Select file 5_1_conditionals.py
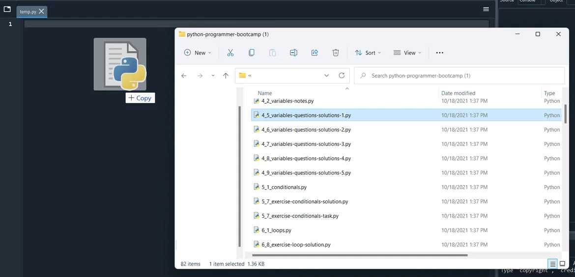The height and width of the screenshot is (277, 575). pyautogui.click(x=284, y=187)
